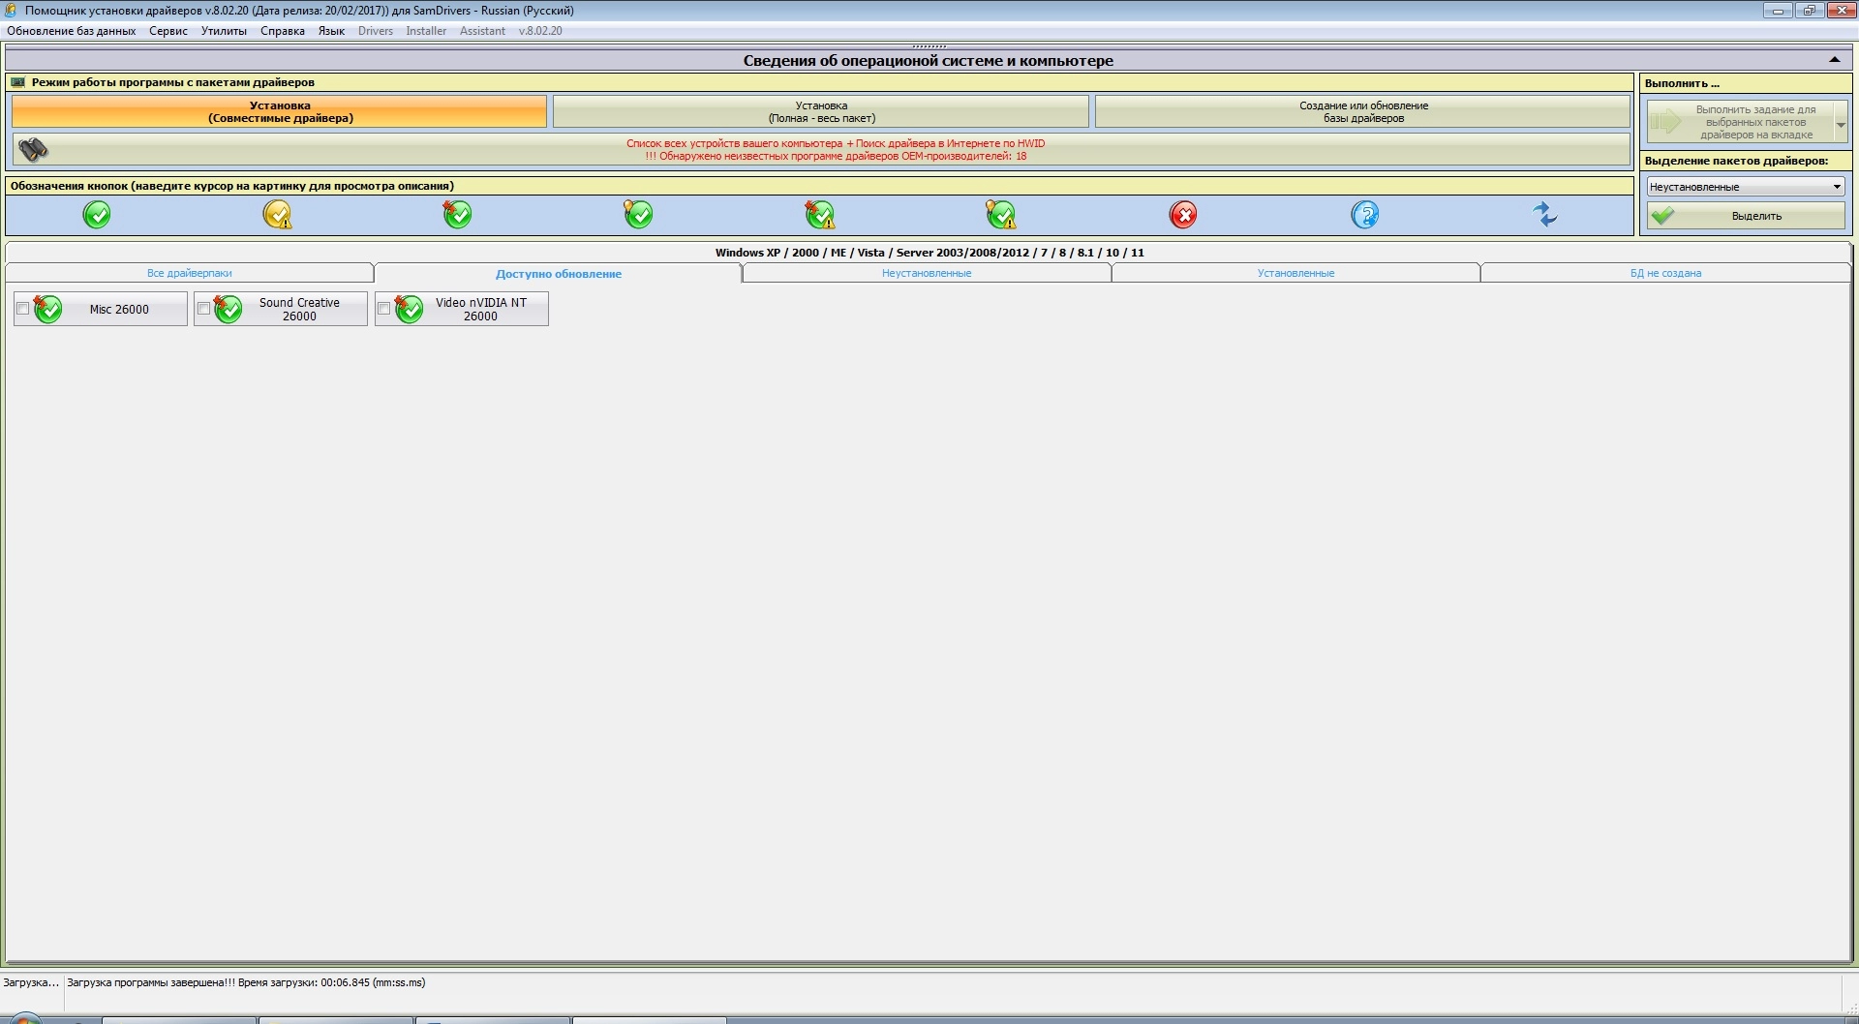Tick the Misc 26000 checkbox
Image resolution: width=1859 pixels, height=1024 pixels.
coord(22,309)
